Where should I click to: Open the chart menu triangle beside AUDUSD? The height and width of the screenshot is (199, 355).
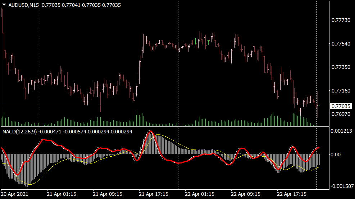click(x=4, y=5)
